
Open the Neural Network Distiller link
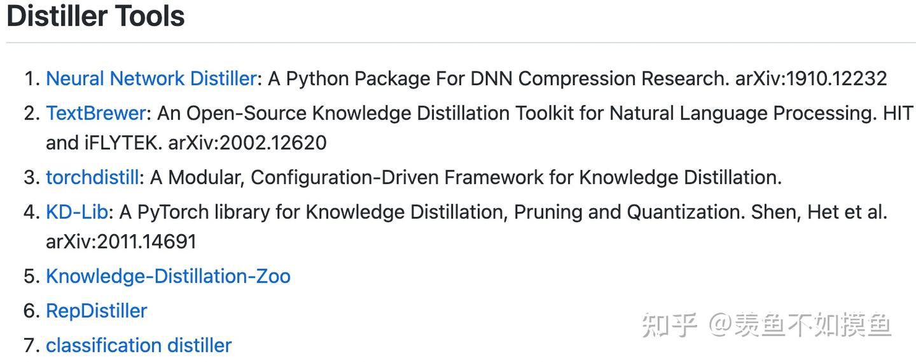[x=151, y=78]
